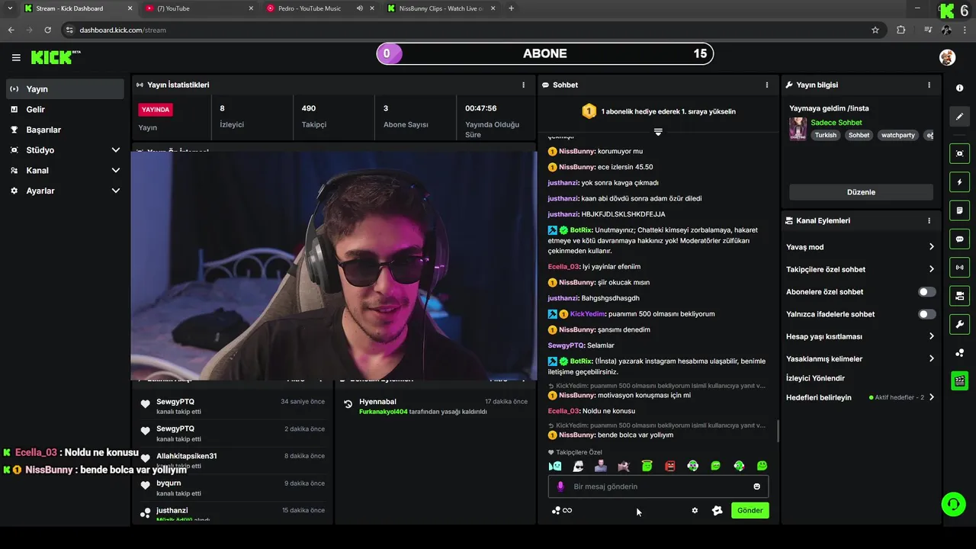Switch to the Pedro - YouTube Music tab
The height and width of the screenshot is (549, 976).
click(x=320, y=8)
